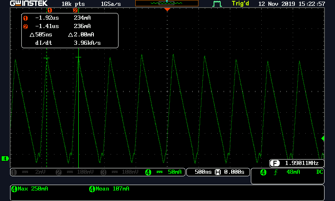Click cursor 1 icon in readout box
Viewport: 335px width, 201px height.
pyautogui.click(x=26, y=18)
